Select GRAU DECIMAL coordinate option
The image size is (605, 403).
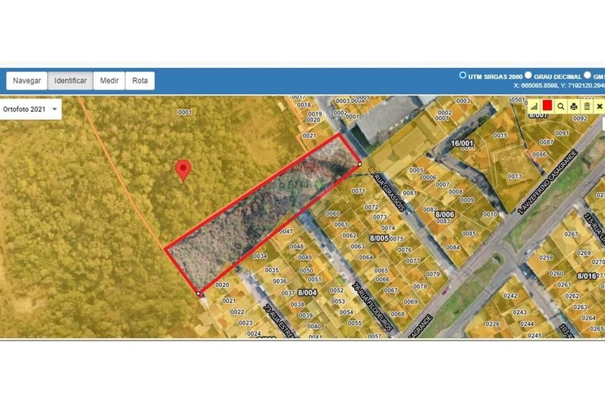[x=528, y=75]
